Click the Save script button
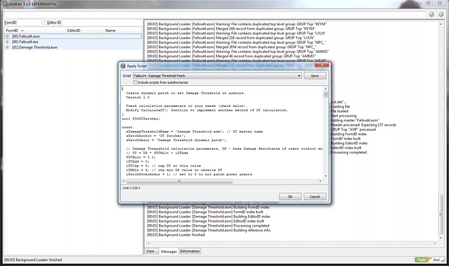The width and height of the screenshot is (449, 266). pos(315,76)
